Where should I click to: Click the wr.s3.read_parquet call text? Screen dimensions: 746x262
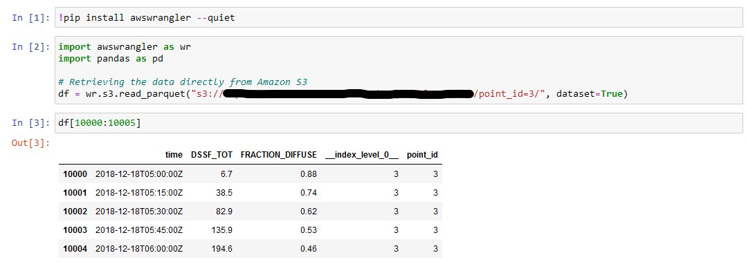(136, 94)
